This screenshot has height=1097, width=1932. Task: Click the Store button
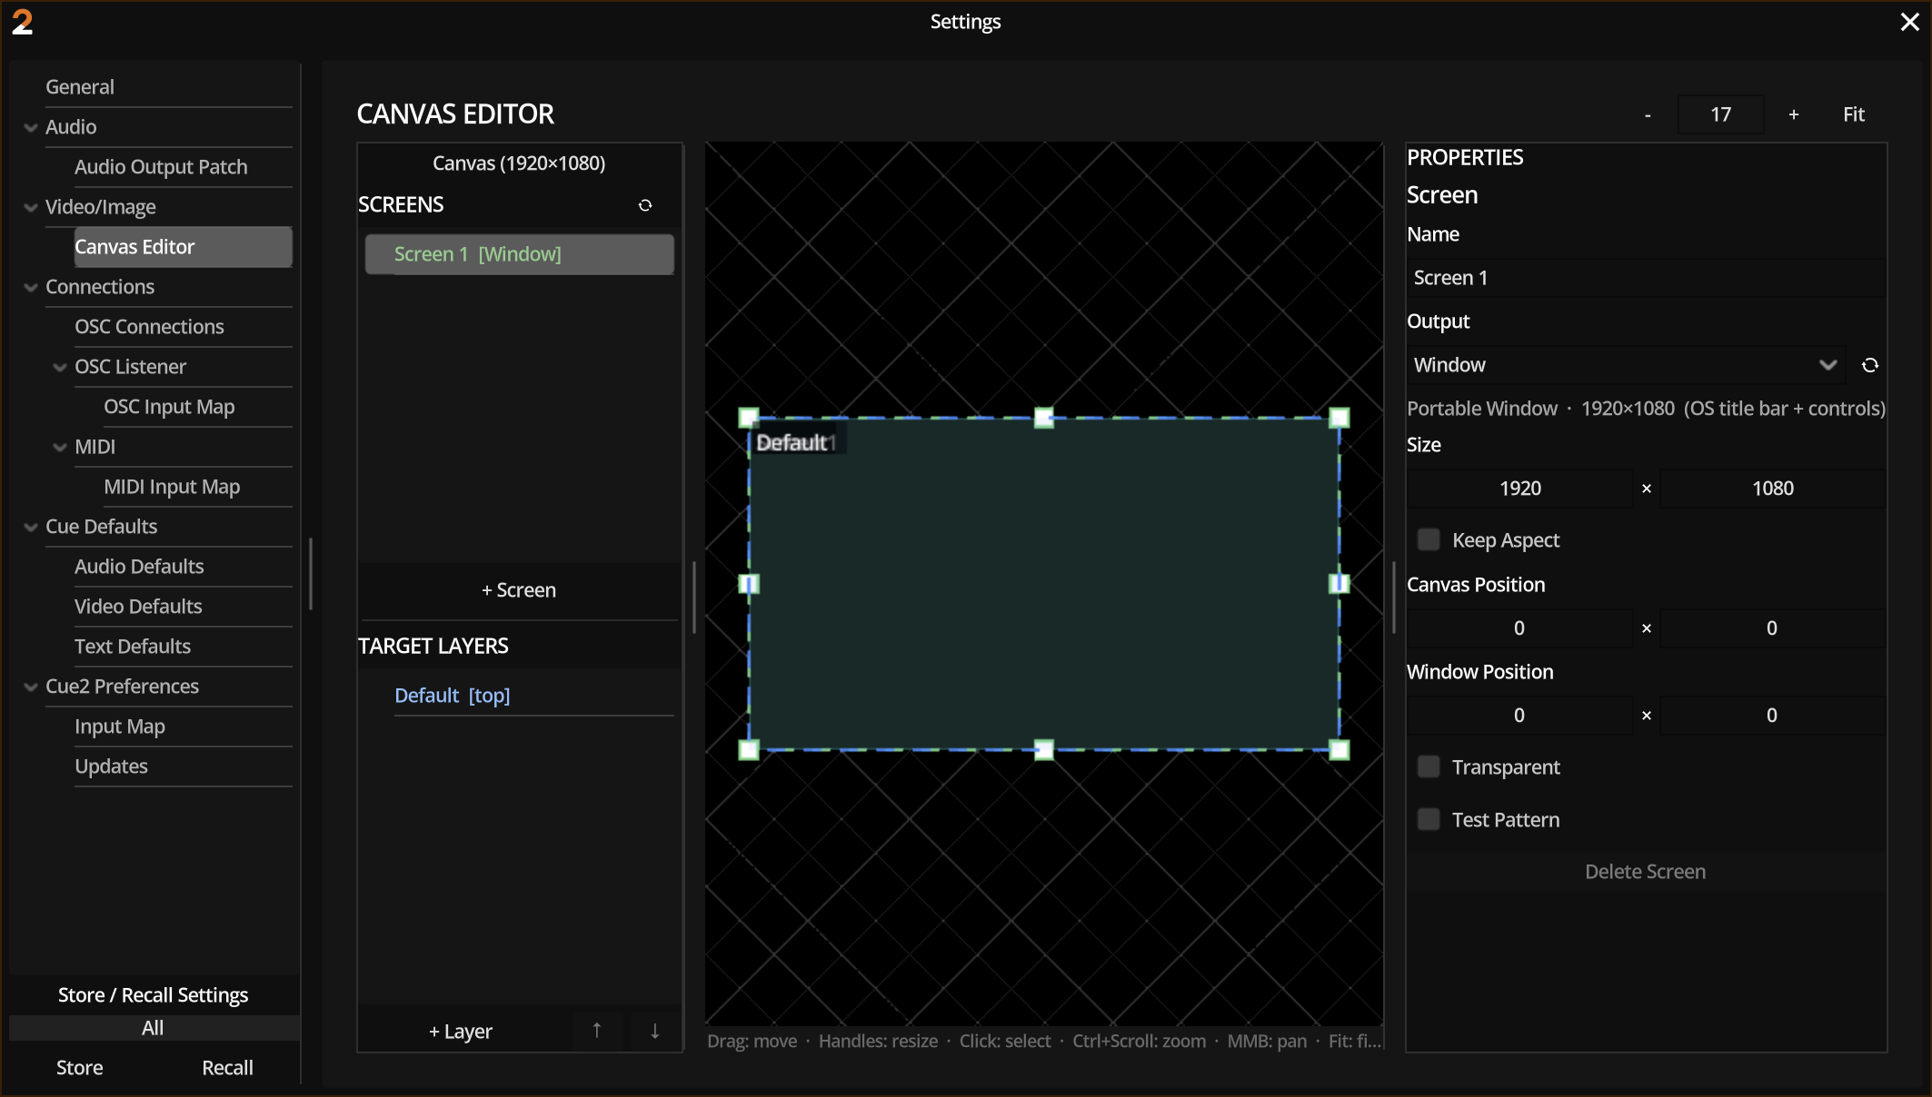click(80, 1068)
